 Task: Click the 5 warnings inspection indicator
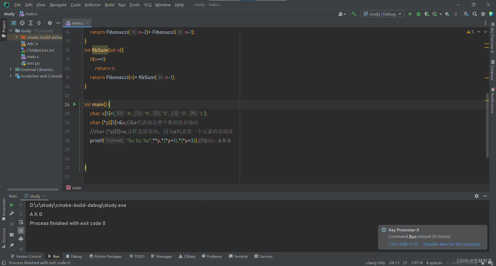[470, 32]
